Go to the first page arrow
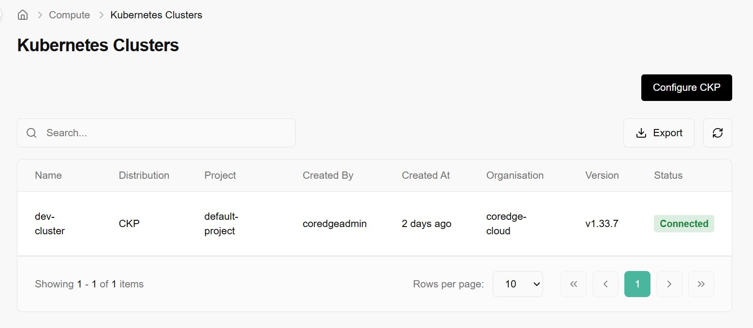Screen dimensions: 753x328 [573, 284]
